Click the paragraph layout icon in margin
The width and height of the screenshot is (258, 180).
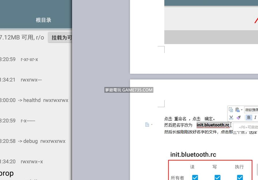(x=147, y=125)
